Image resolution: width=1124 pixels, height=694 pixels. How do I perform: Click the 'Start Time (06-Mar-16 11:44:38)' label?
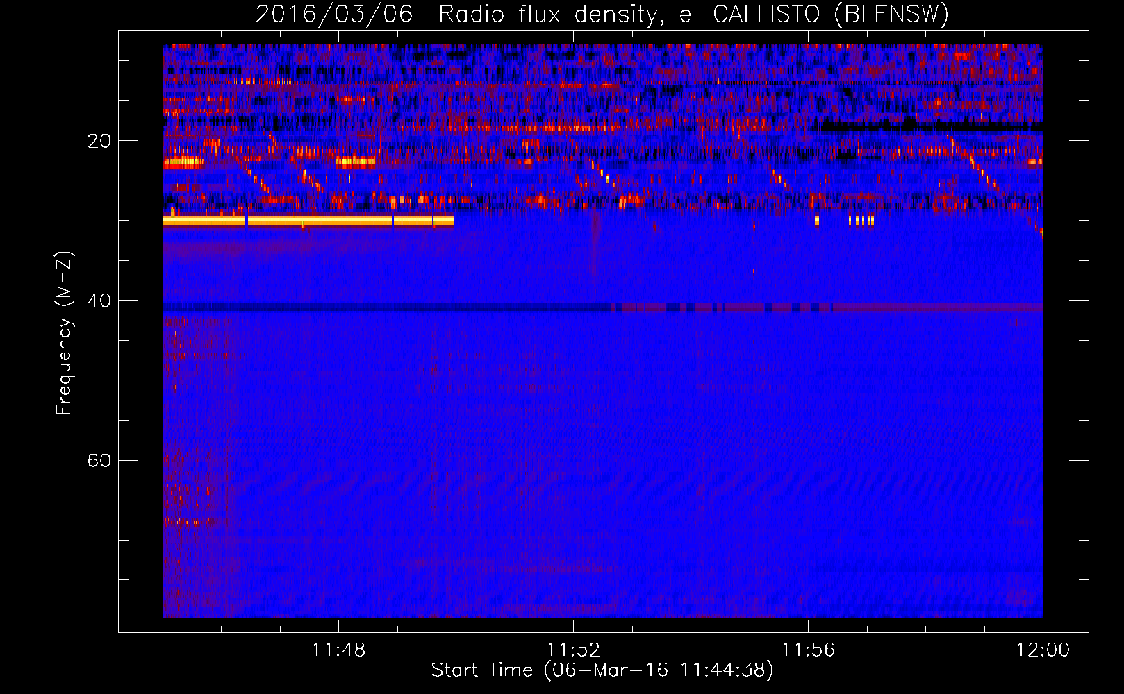[602, 670]
